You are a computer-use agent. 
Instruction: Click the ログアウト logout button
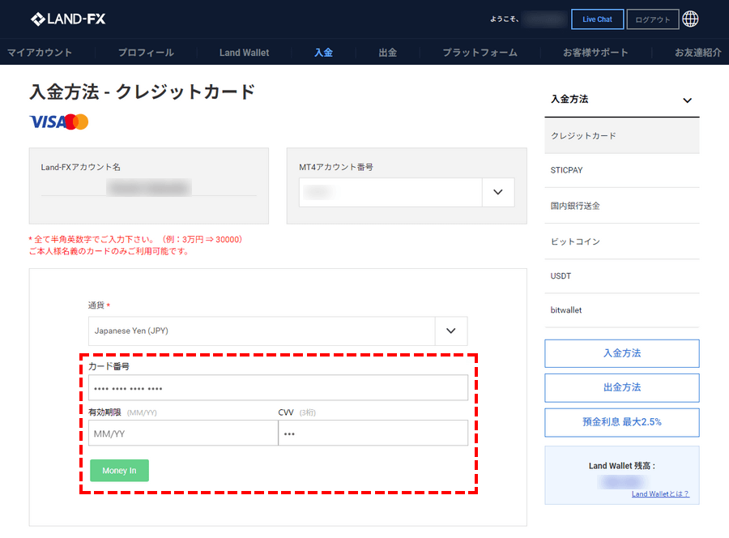tap(653, 19)
